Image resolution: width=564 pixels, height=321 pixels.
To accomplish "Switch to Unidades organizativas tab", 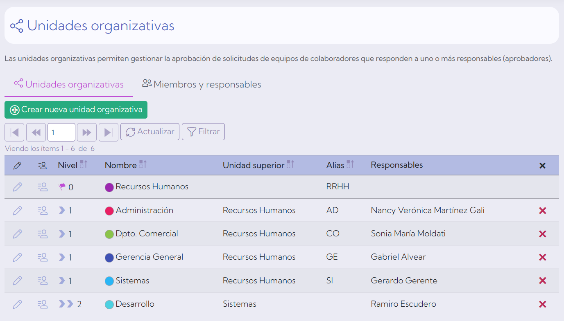I will pyautogui.click(x=69, y=85).
